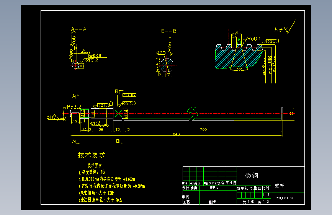Viewport: 332px width, 215px height.
Task: Select the ZDHJ-01-02 drawing number
Action: [285, 198]
